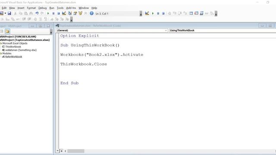276x155 pixels.
Task: Open the Debug menu
Action: click(42, 8)
